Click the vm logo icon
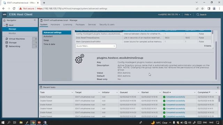The width and height of the screenshot is (223, 125). pyautogui.click(x=5, y=15)
